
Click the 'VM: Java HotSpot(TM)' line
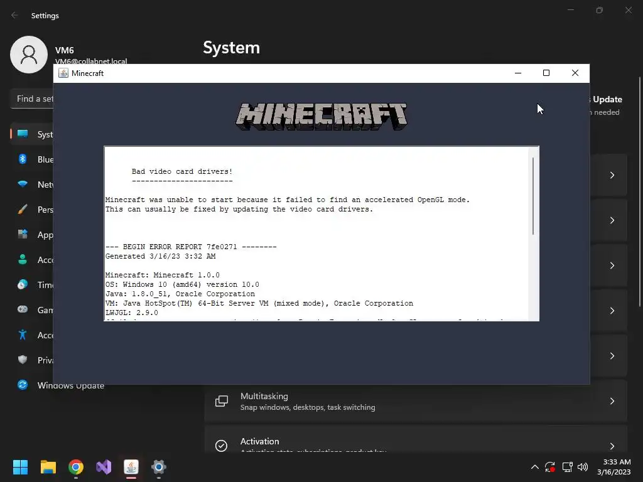259,303
